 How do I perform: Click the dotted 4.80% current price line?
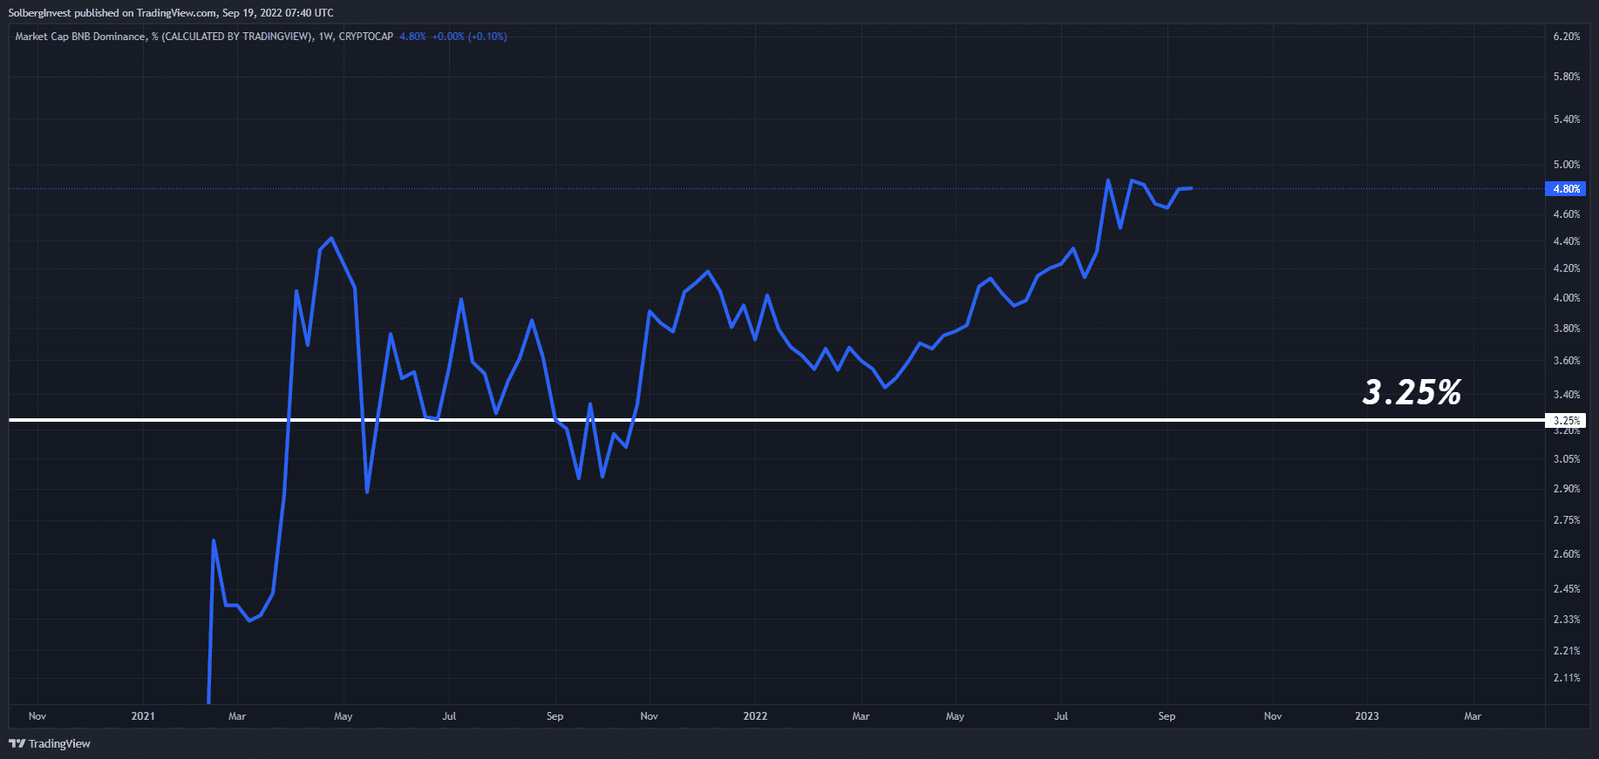click(x=776, y=189)
